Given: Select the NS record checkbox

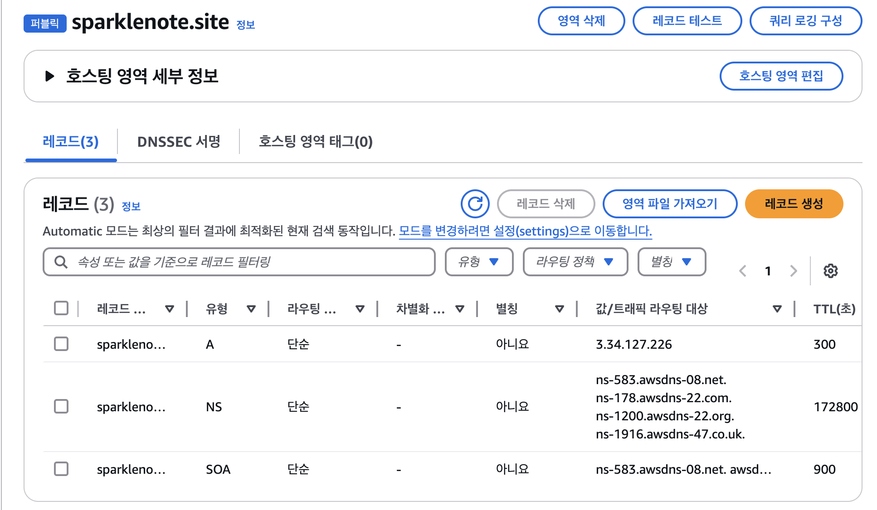Looking at the screenshot, I should [x=61, y=406].
